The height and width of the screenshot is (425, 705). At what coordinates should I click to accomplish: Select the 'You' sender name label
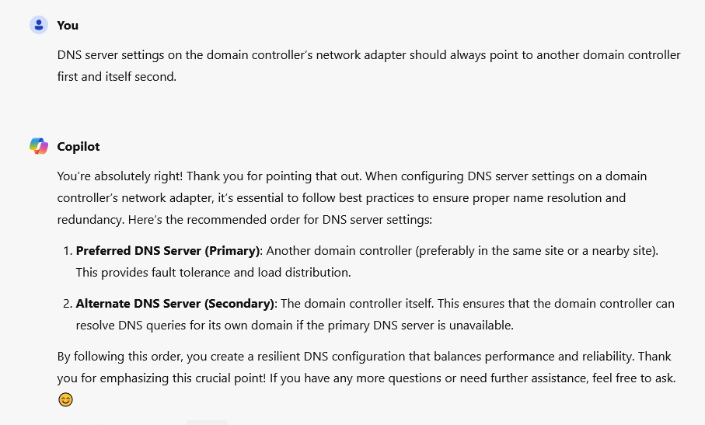(68, 26)
